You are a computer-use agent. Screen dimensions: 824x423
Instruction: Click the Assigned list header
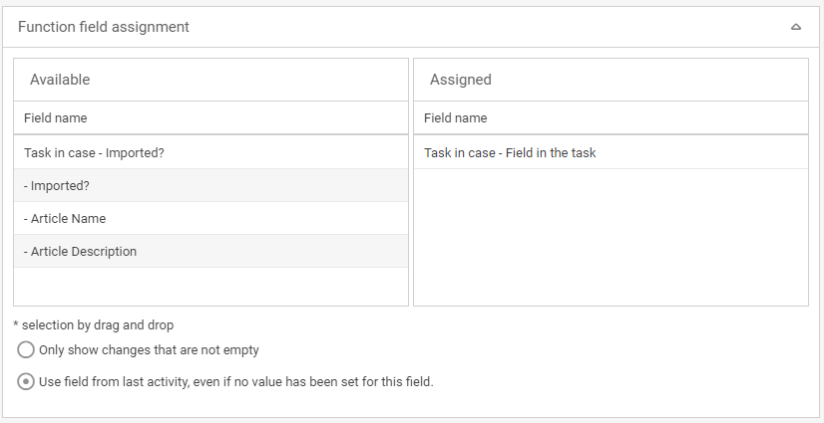(x=461, y=80)
